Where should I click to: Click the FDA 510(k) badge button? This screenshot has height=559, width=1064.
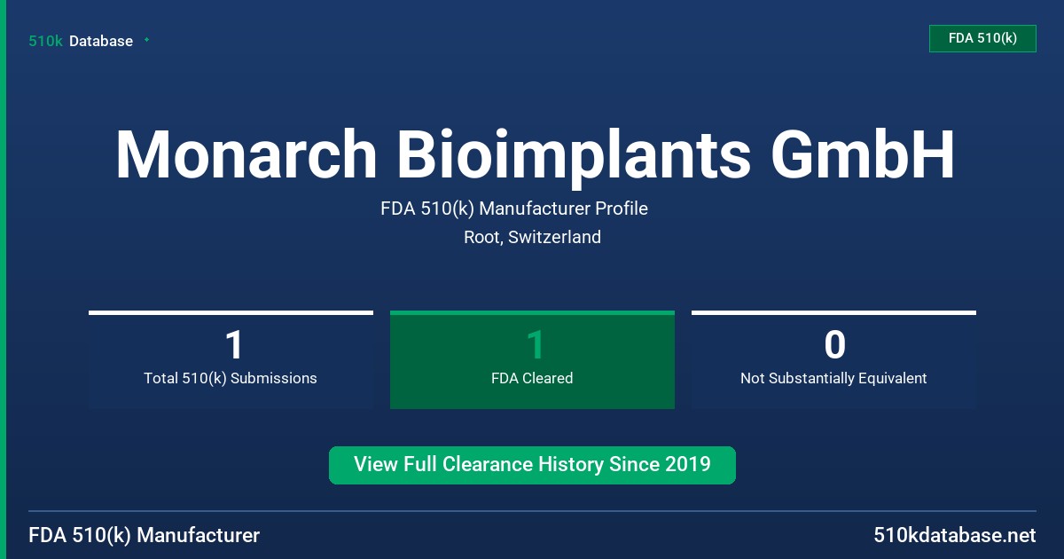tap(982, 38)
